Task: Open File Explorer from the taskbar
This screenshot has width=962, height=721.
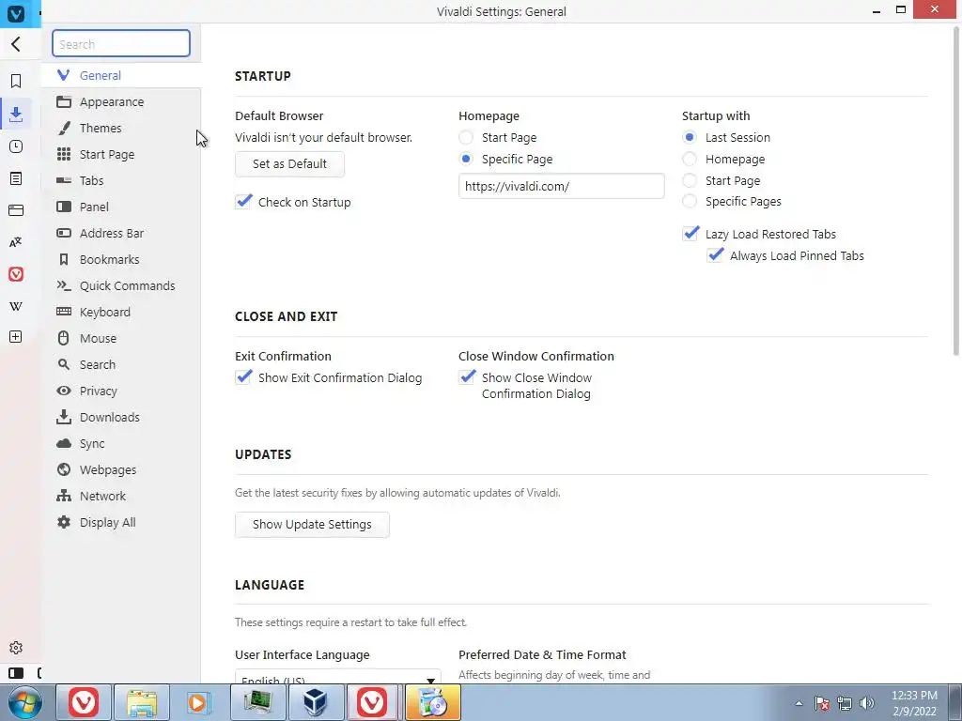Action: tap(142, 702)
